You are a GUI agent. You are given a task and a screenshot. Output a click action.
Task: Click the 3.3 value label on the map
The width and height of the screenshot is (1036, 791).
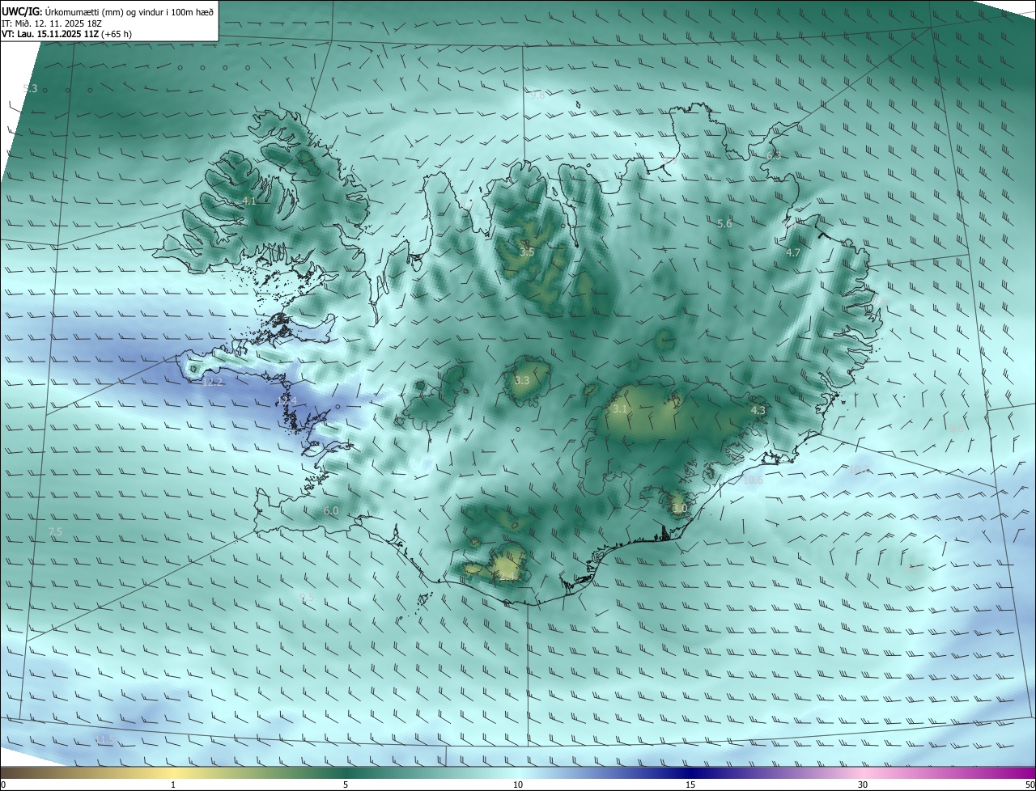coord(522,380)
